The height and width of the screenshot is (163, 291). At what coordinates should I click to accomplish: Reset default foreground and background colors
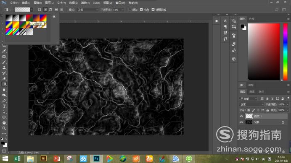2,139
